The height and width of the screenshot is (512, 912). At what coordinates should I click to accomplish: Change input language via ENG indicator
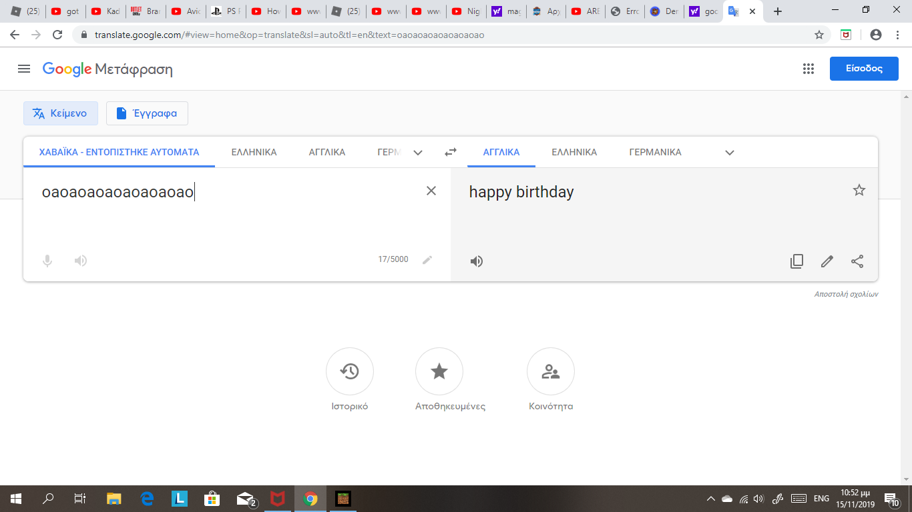tap(821, 498)
